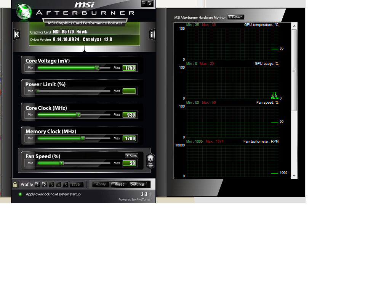The width and height of the screenshot is (381, 286).
Task: Select profile slot 2
Action: [x=44, y=185]
